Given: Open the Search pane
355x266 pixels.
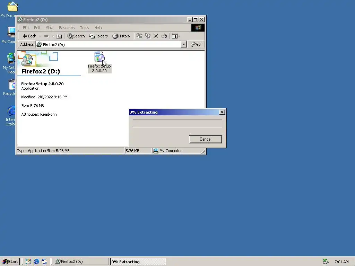Looking at the screenshot, I should (x=76, y=36).
